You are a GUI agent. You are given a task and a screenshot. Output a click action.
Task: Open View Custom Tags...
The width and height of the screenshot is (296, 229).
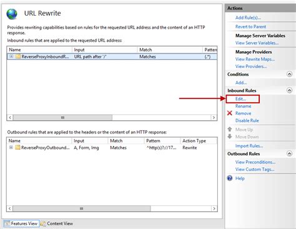click(255, 169)
